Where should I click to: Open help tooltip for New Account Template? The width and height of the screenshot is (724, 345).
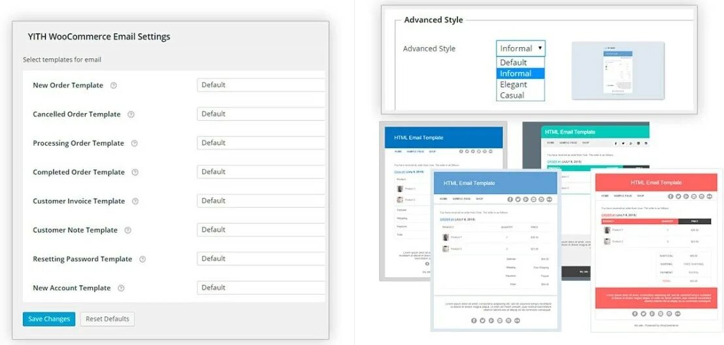[121, 288]
